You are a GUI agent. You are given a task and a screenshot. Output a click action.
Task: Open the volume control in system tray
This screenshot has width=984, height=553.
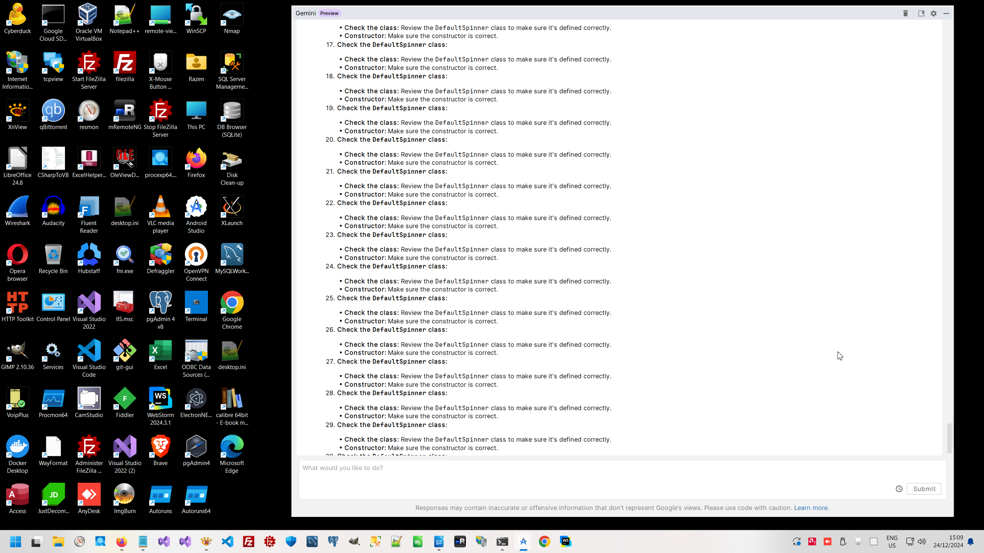(x=921, y=541)
